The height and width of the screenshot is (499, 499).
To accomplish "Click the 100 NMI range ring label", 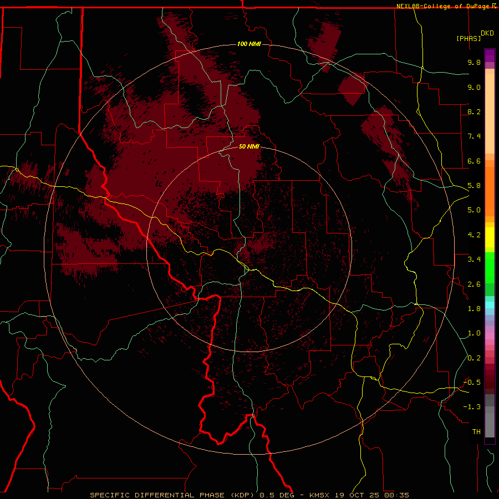I will (249, 44).
